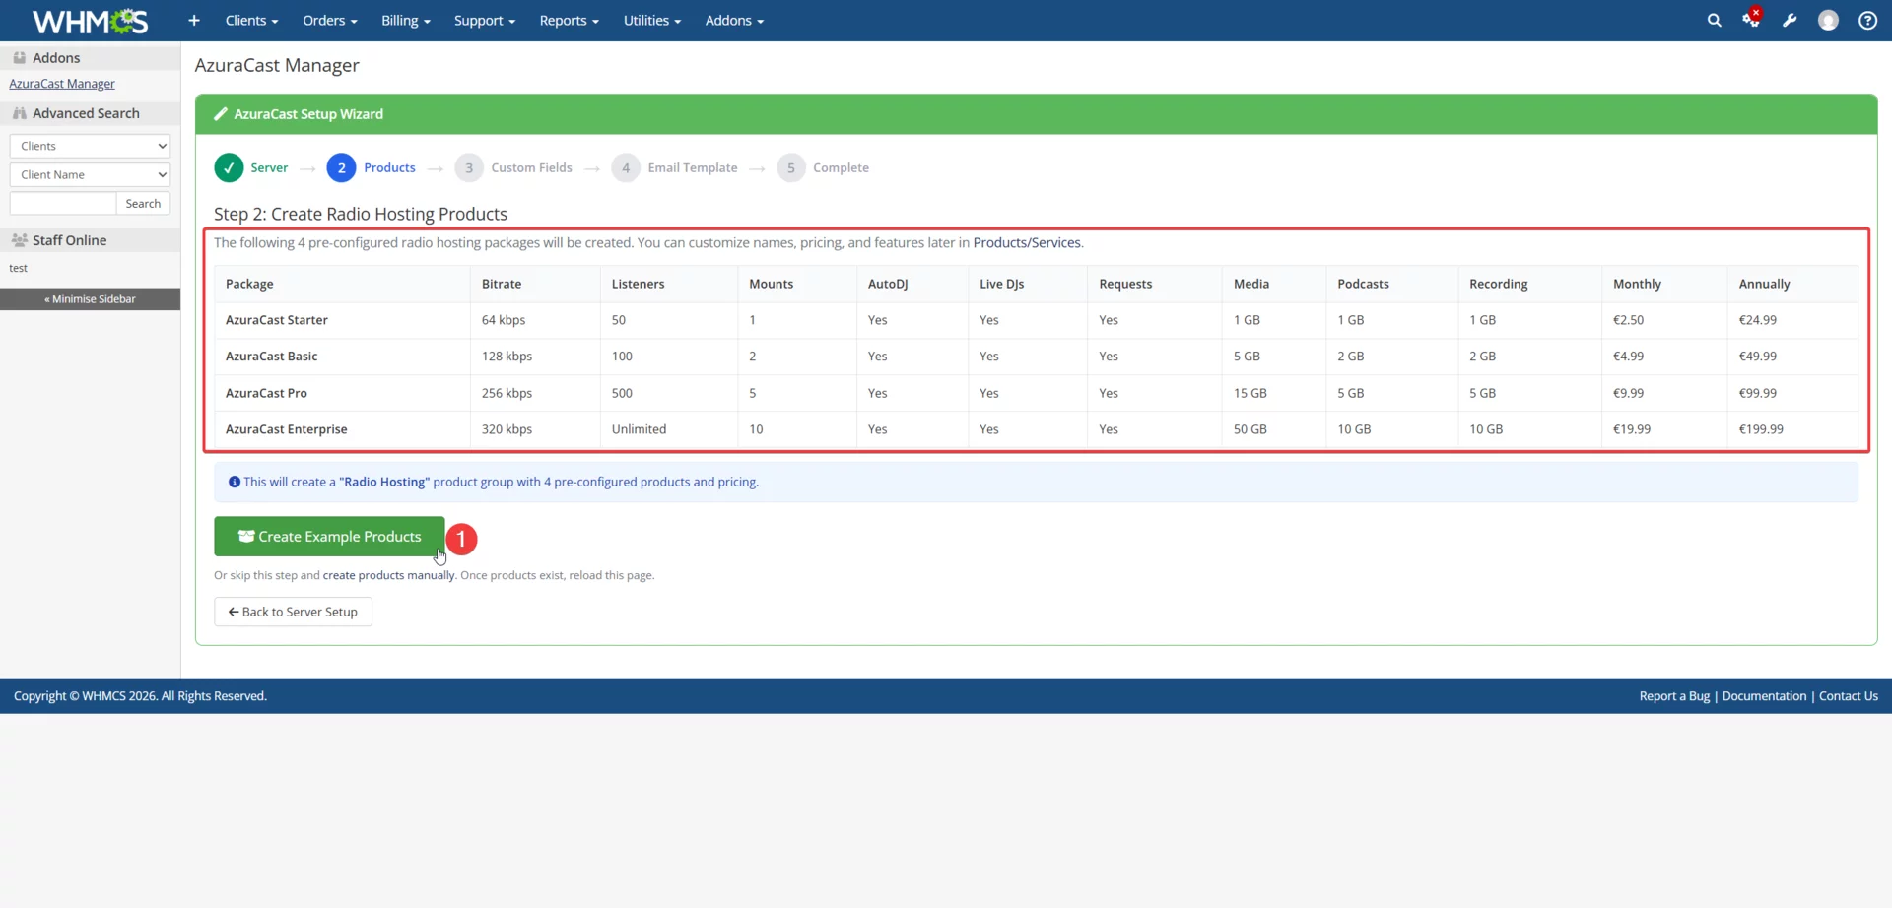Click the Products step circle 2

342,167
